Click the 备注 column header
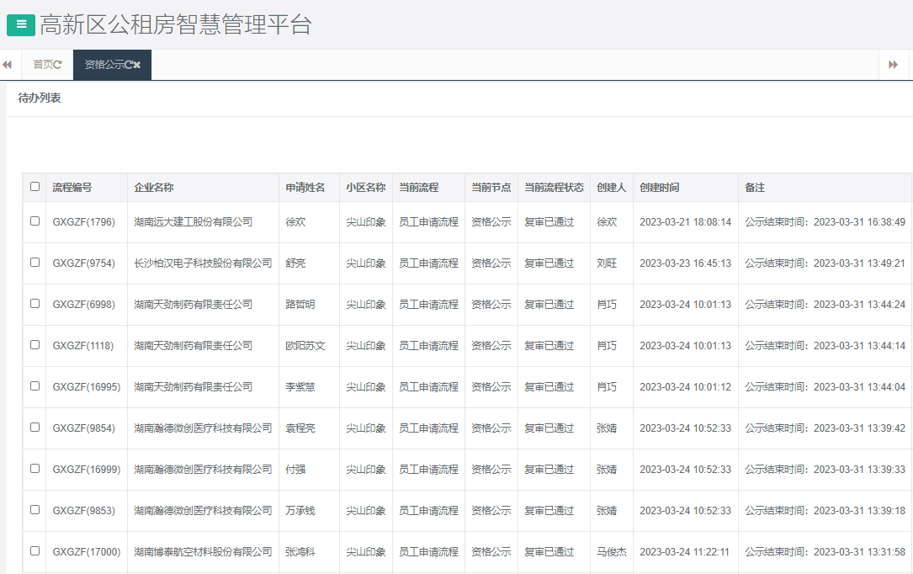Image resolution: width=913 pixels, height=574 pixels. point(754,186)
